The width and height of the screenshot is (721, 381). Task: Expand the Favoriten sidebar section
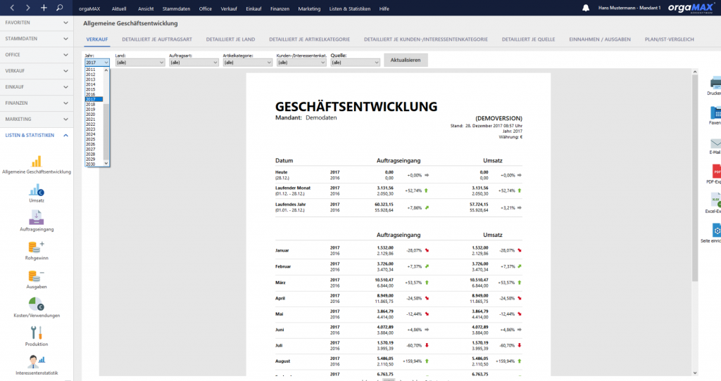(37, 22)
